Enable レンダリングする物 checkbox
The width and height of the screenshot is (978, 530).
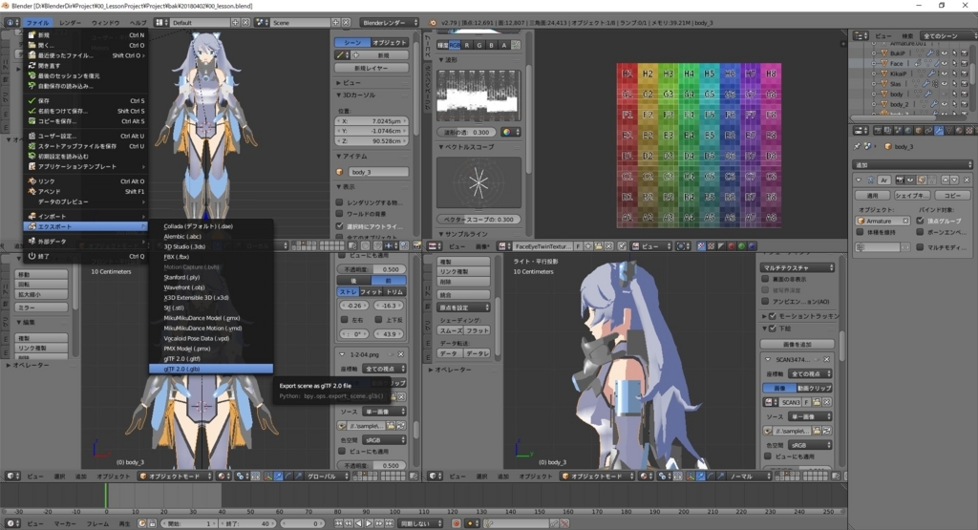pyautogui.click(x=340, y=202)
